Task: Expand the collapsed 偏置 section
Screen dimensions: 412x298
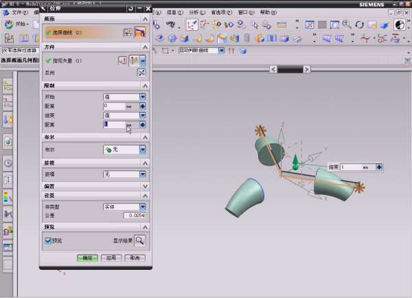Action: coord(144,186)
